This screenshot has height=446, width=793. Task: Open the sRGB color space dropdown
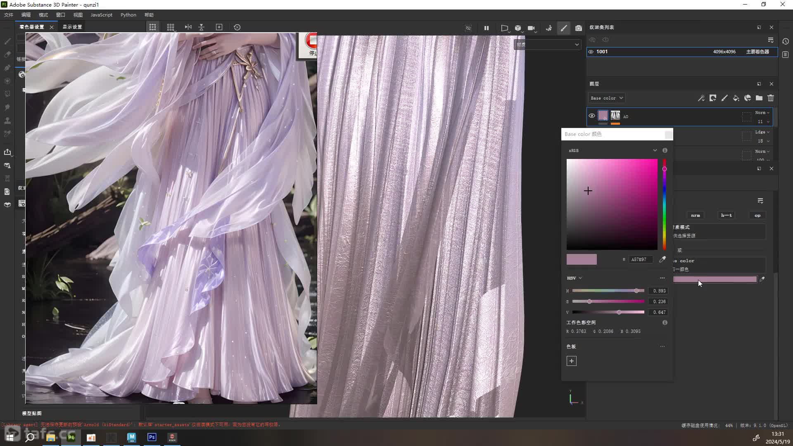pos(613,151)
